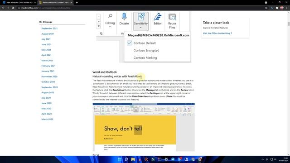
Task: Jump to August 2020 section
Action: (x=48, y=92)
